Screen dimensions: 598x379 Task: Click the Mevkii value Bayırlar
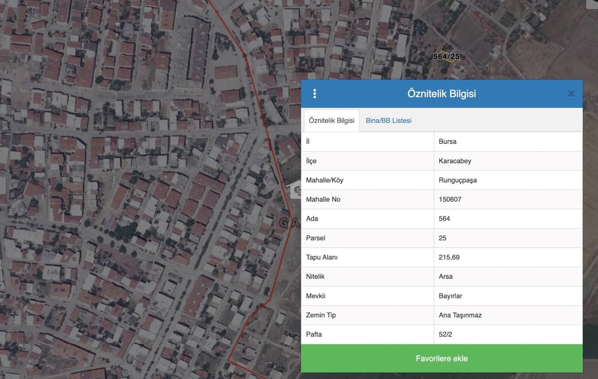450,296
